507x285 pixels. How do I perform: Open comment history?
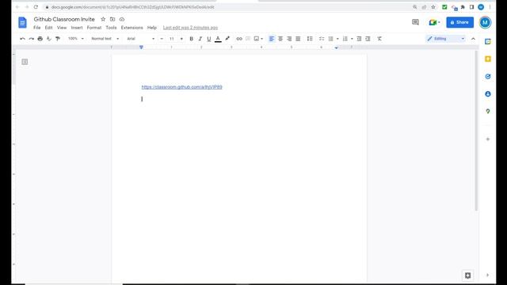pos(415,22)
